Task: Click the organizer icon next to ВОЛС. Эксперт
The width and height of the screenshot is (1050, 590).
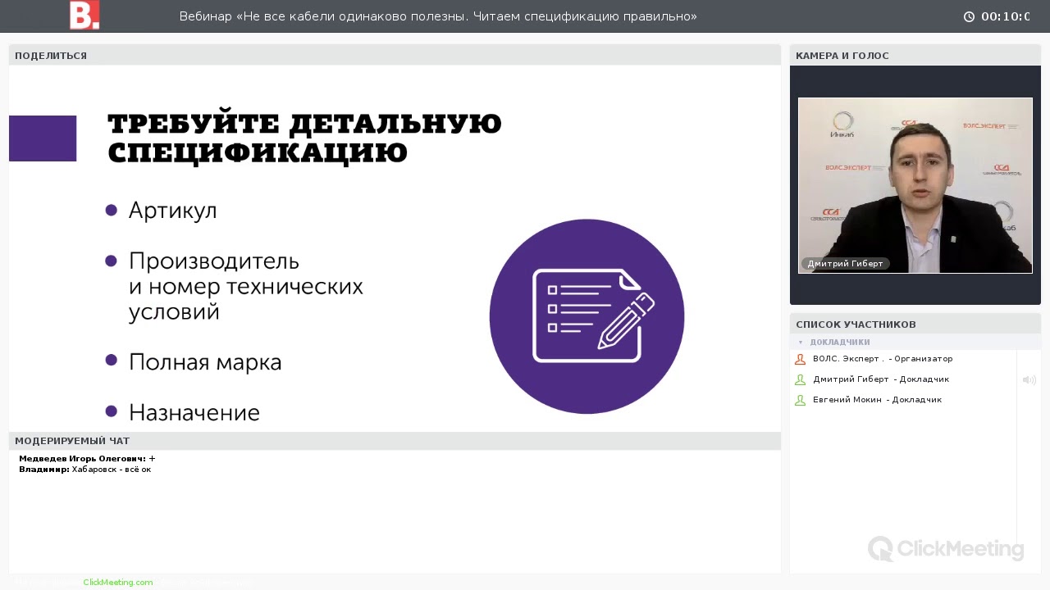Action: (801, 359)
